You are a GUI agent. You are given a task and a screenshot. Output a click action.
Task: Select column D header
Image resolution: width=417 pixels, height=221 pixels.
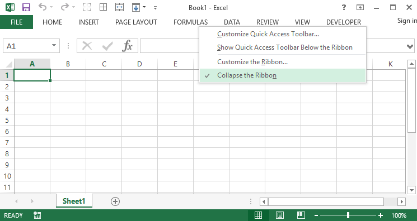tap(139, 64)
